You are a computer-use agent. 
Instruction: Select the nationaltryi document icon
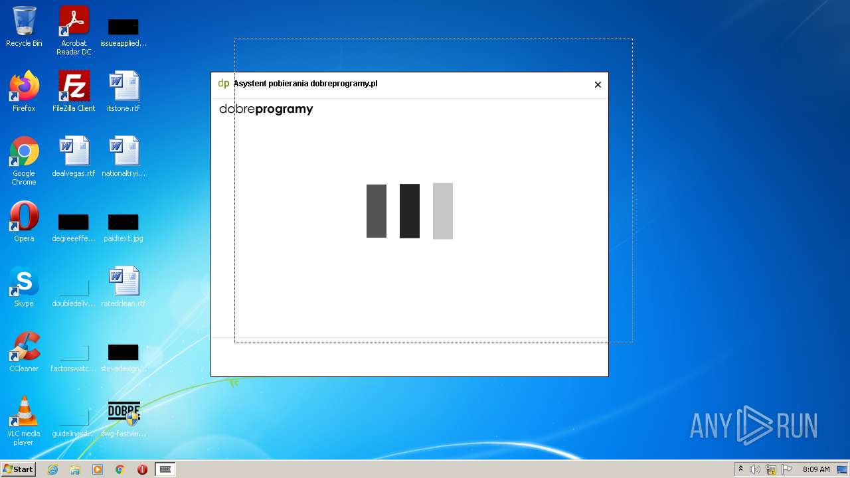click(124, 157)
